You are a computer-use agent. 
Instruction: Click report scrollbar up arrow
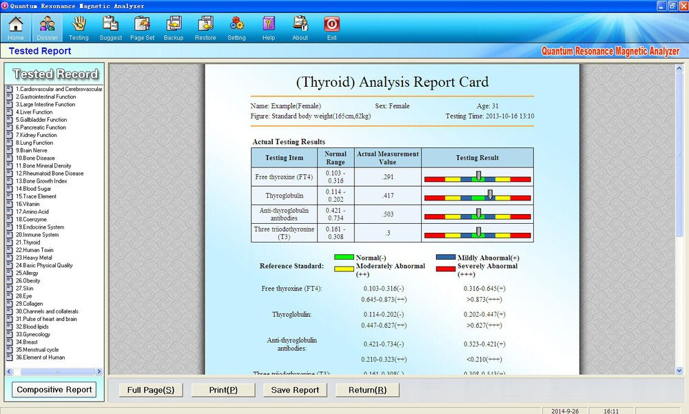[x=679, y=68]
